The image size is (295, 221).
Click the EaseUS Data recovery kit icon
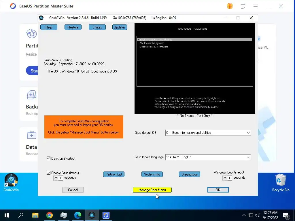(31, 135)
